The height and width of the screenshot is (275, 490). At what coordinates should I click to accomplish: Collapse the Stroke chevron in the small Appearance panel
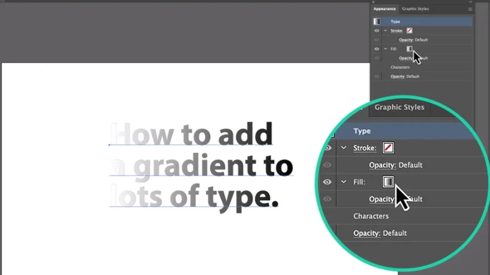click(x=385, y=31)
